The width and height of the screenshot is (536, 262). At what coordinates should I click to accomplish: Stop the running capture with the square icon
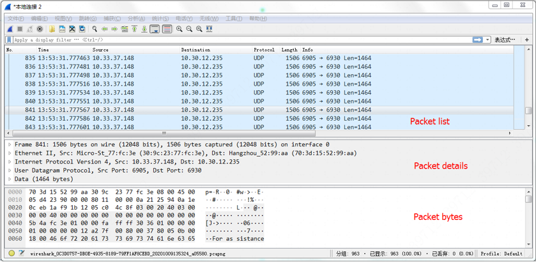(x=20, y=29)
